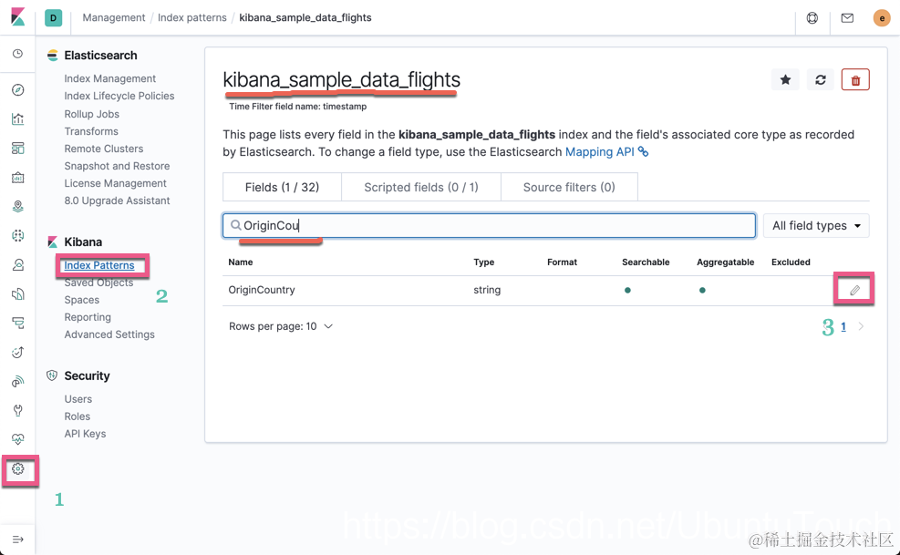The height and width of the screenshot is (555, 900).
Task: Sort by Searchable column header
Action: pyautogui.click(x=646, y=262)
